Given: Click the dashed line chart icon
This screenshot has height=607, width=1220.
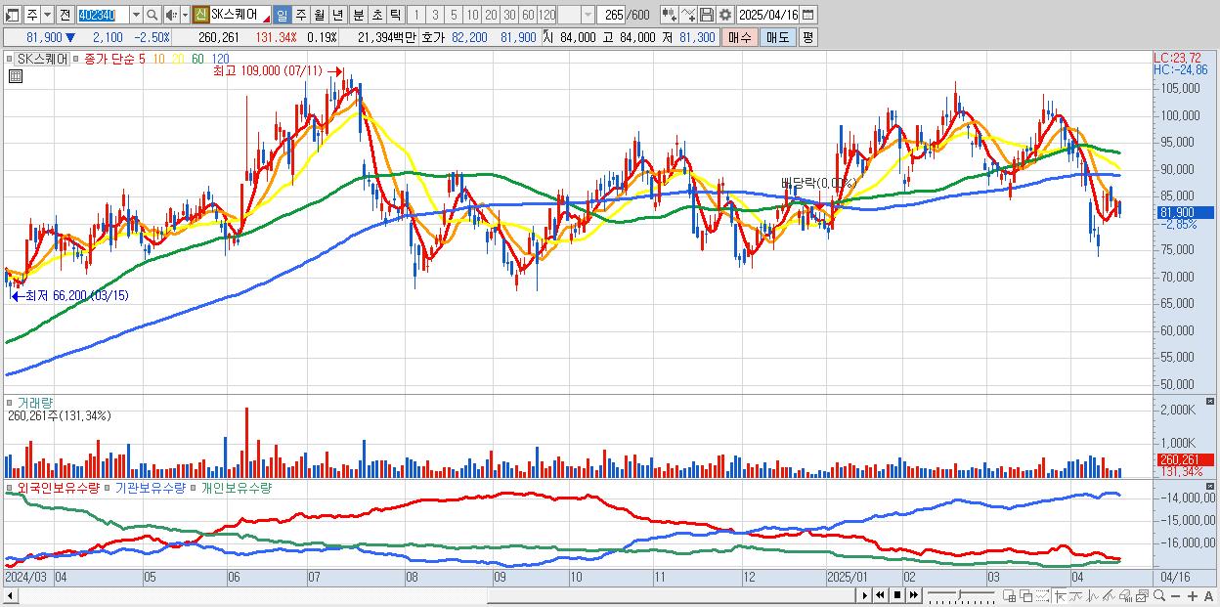Looking at the screenshot, I should pyautogui.click(x=1042, y=595).
